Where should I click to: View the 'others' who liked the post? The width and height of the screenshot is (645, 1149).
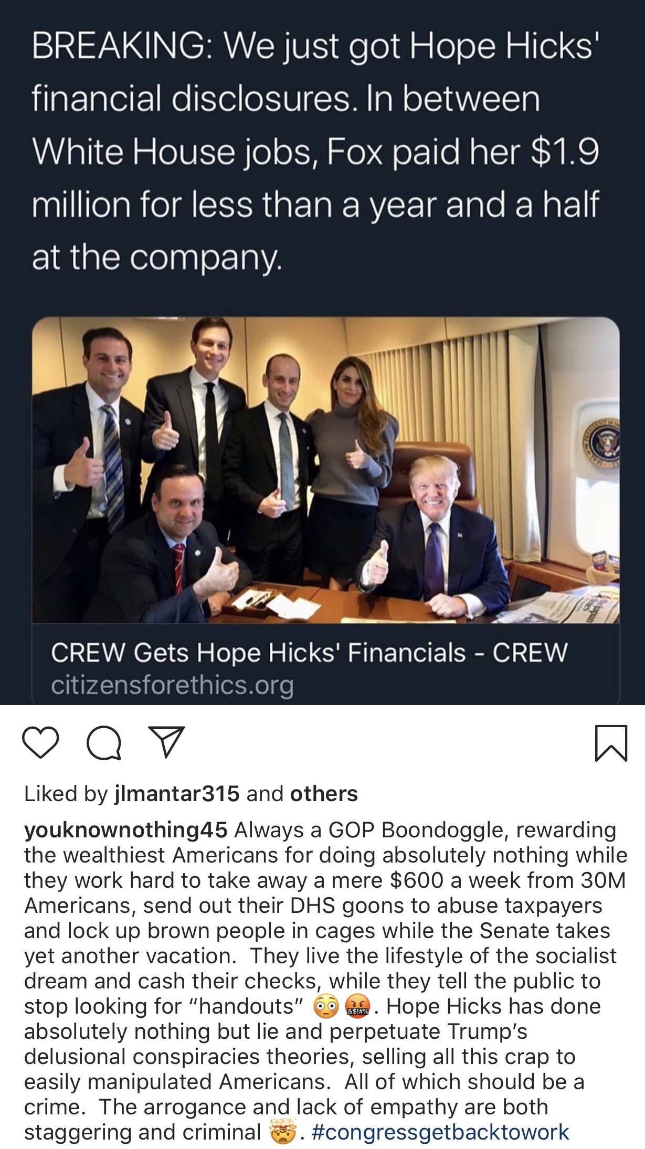[x=324, y=794]
